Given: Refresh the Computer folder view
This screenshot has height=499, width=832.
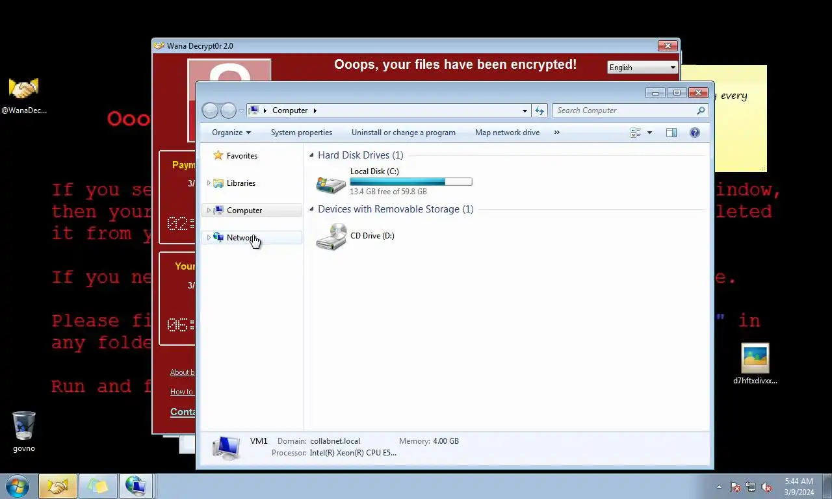Looking at the screenshot, I should (539, 110).
